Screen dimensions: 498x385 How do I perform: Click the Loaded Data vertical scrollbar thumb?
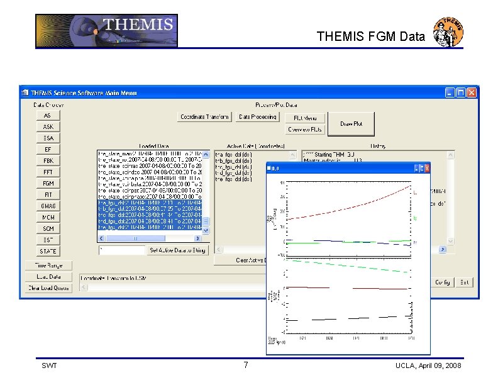pyautogui.click(x=206, y=221)
